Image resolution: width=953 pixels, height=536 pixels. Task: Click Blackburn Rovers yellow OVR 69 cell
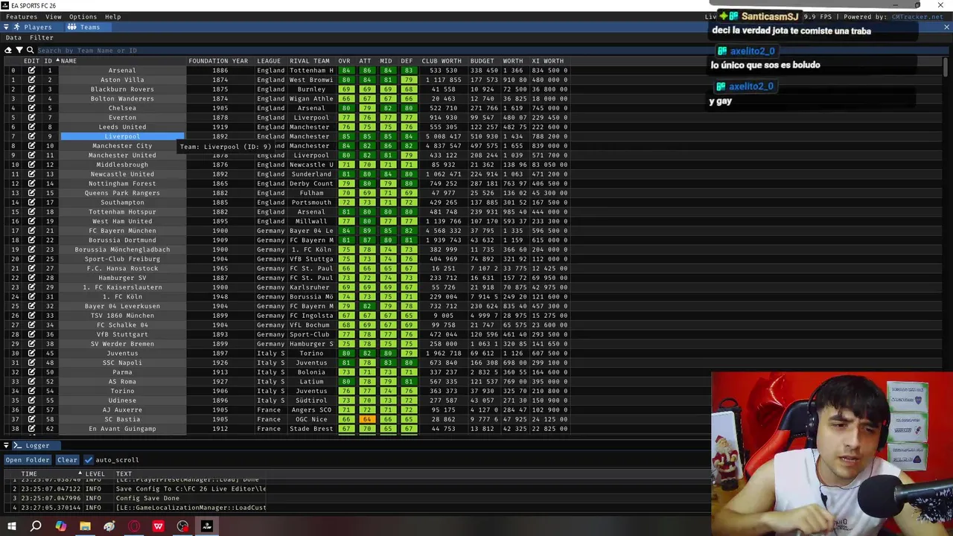pyautogui.click(x=345, y=89)
